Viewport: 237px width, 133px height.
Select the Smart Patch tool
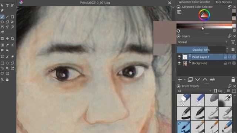tap(2, 50)
